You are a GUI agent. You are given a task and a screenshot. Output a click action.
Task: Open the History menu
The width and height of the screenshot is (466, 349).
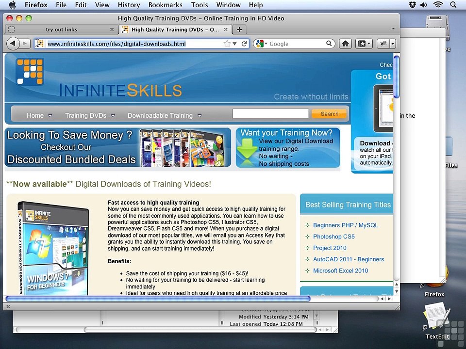[x=129, y=5]
